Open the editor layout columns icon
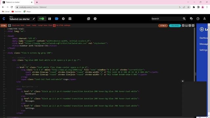The width and height of the screenshot is (210, 118). point(70,19)
